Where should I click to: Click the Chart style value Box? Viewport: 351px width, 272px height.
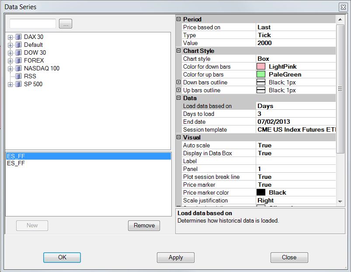(296, 59)
